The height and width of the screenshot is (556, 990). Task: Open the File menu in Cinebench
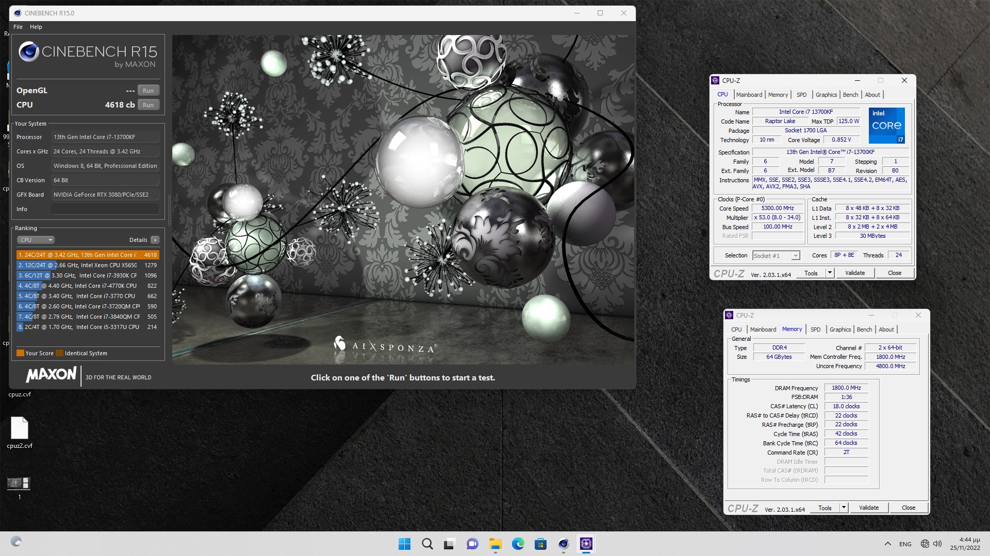coord(18,27)
